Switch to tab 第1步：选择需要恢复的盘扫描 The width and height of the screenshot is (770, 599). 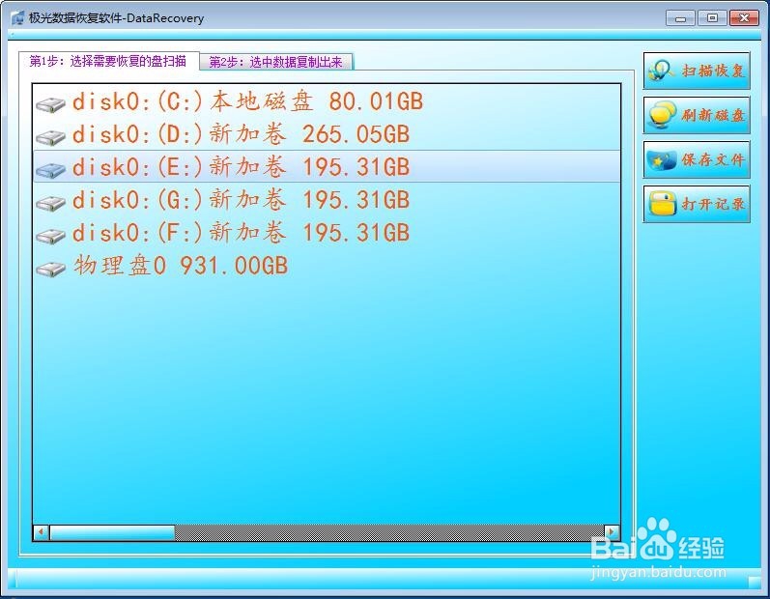[108, 61]
